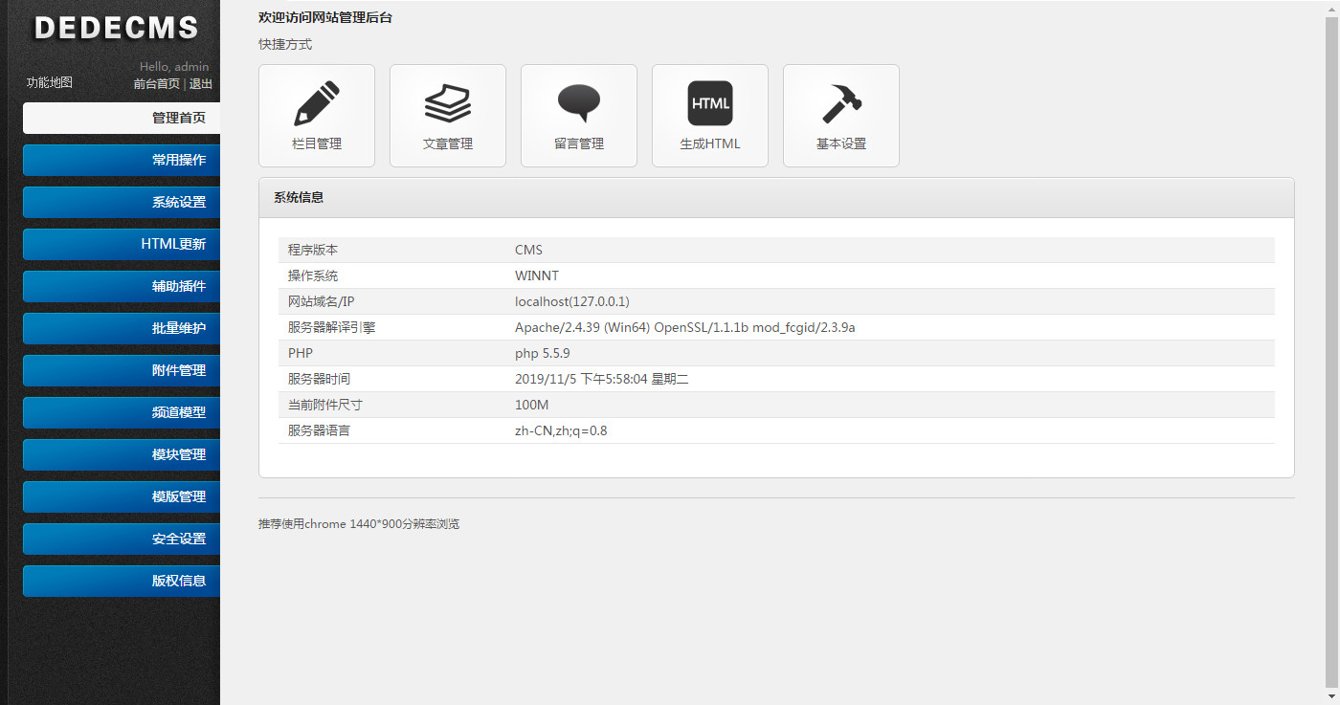Image resolution: width=1340 pixels, height=705 pixels.
Task: Open 生成HTML shortcut icon
Action: (x=710, y=103)
